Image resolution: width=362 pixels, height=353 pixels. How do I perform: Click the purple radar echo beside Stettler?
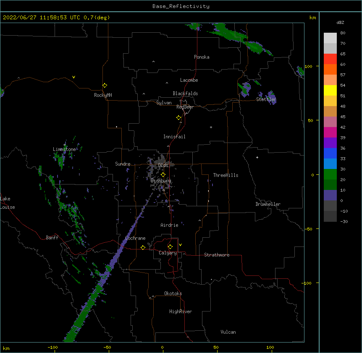pos(271,97)
